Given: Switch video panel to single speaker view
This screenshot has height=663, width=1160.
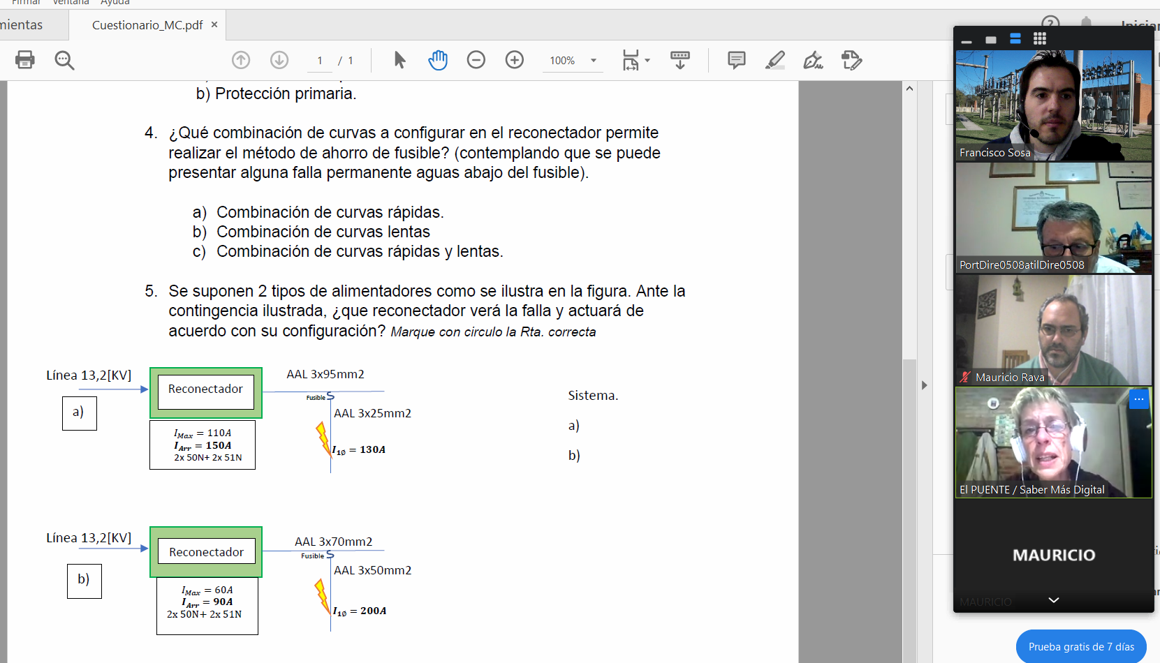Looking at the screenshot, I should tap(990, 40).
